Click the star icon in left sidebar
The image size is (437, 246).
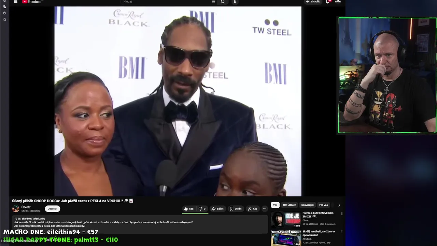[x=4, y=19]
